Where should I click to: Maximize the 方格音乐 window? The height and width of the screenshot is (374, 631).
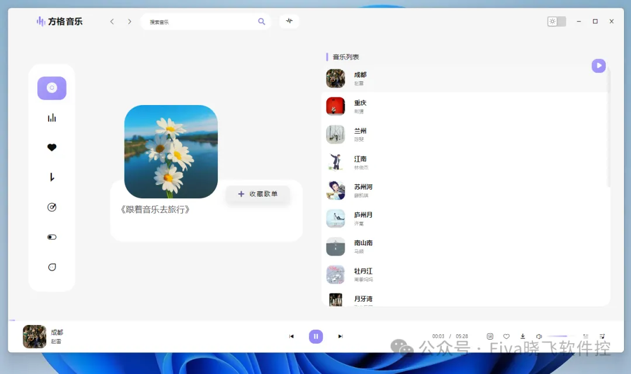coord(595,21)
